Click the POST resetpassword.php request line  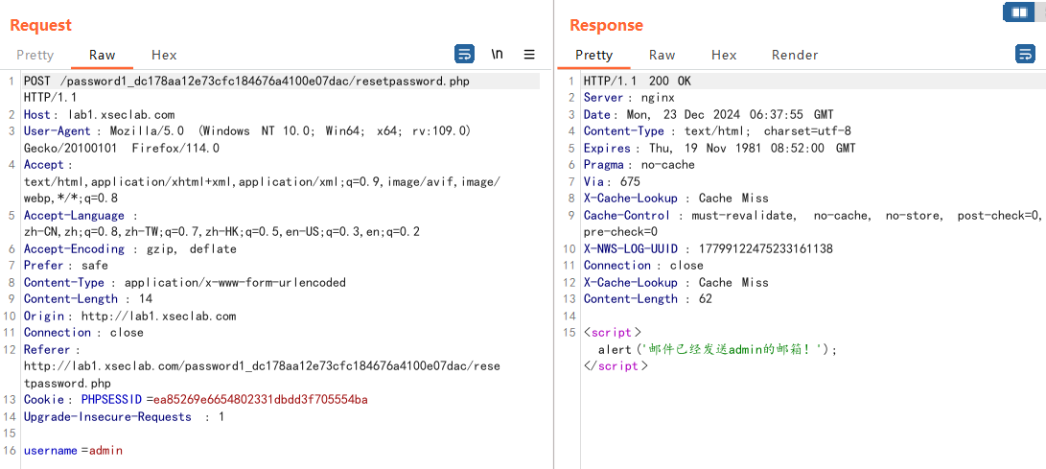tap(246, 82)
